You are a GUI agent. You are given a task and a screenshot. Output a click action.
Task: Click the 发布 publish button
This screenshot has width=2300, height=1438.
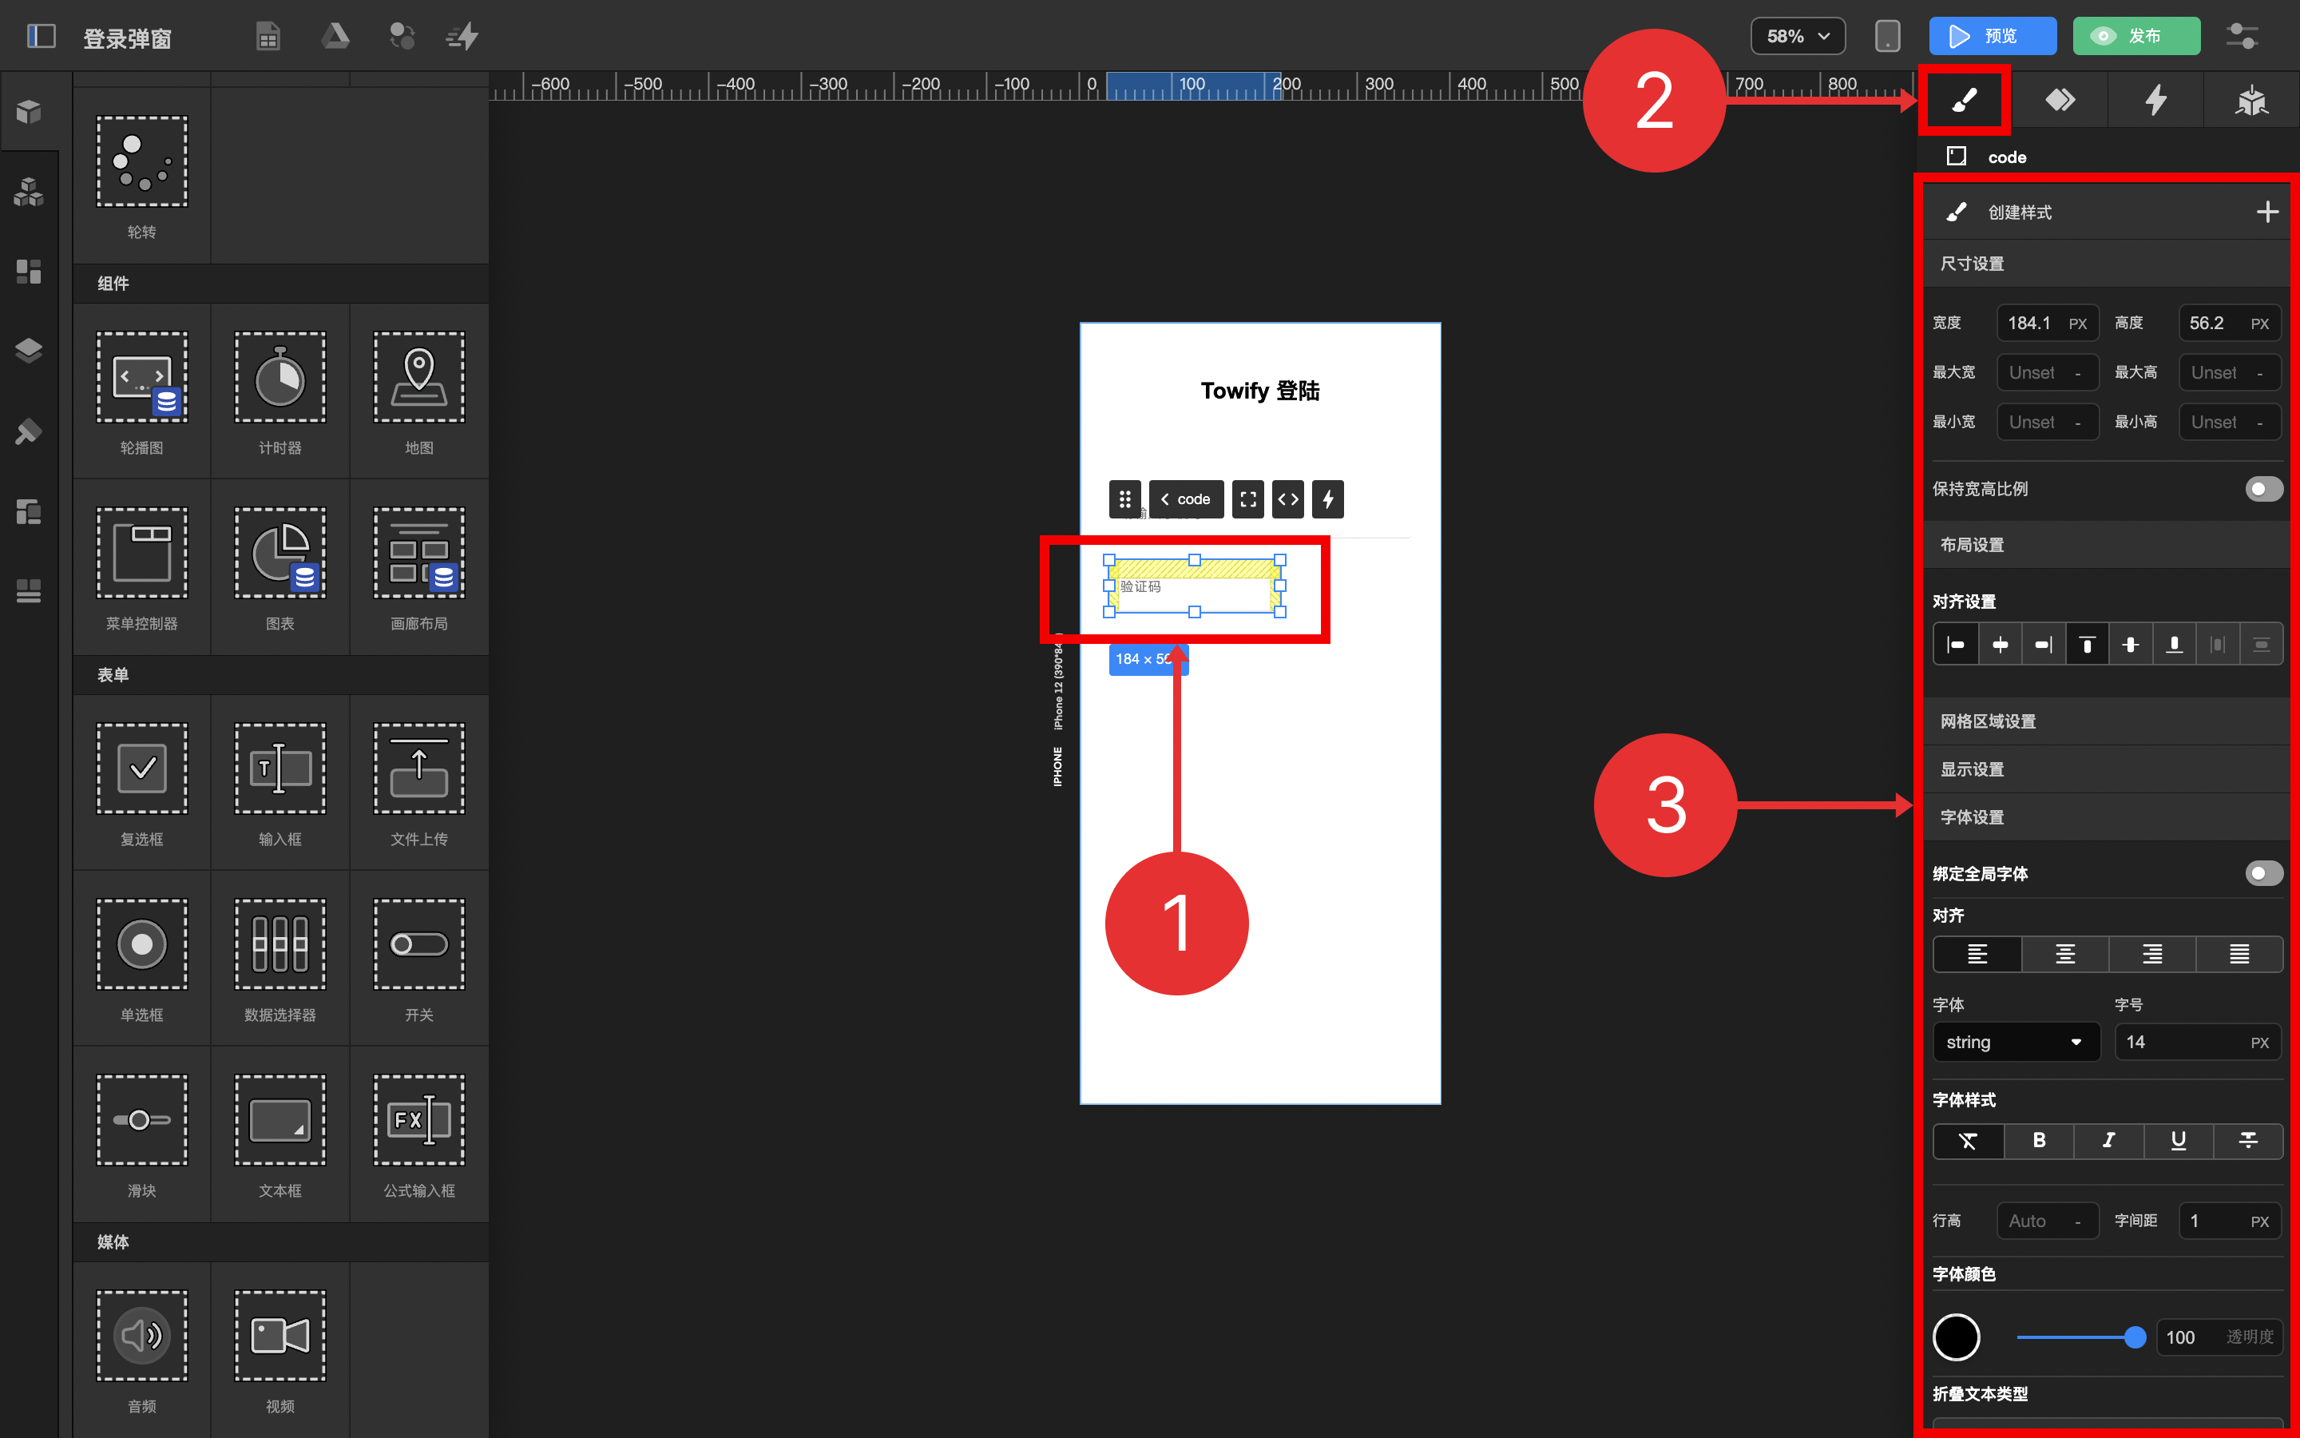(x=2135, y=36)
